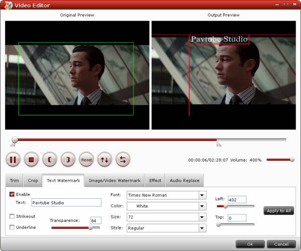Set trim start with left bracket button
301x251 pixels.
(x=50, y=160)
